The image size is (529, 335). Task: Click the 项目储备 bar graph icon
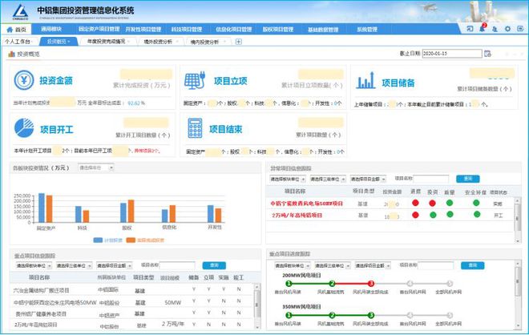pos(365,80)
